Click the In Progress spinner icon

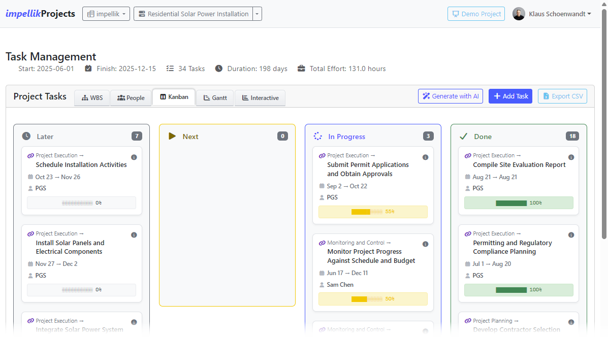pos(318,136)
